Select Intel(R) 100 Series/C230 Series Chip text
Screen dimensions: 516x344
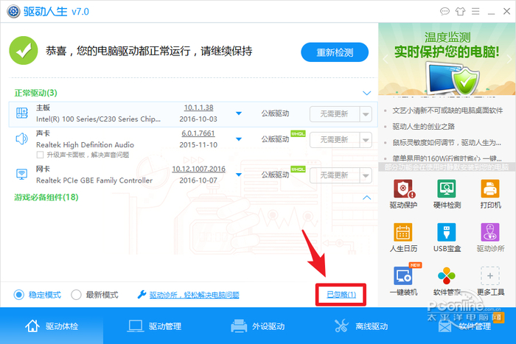98,119
